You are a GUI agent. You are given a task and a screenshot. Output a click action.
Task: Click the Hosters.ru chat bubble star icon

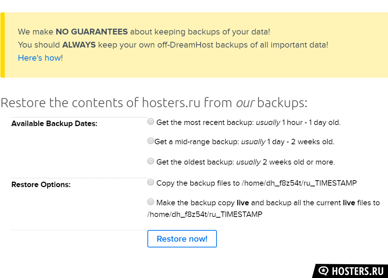click(323, 271)
